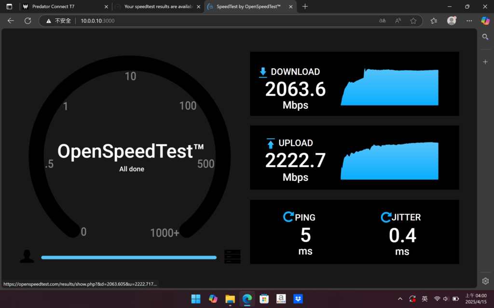Click the jitter refresh icon

(385, 217)
